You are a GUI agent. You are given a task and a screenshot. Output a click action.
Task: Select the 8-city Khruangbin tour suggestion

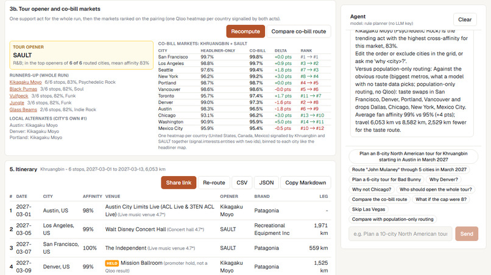(414, 157)
